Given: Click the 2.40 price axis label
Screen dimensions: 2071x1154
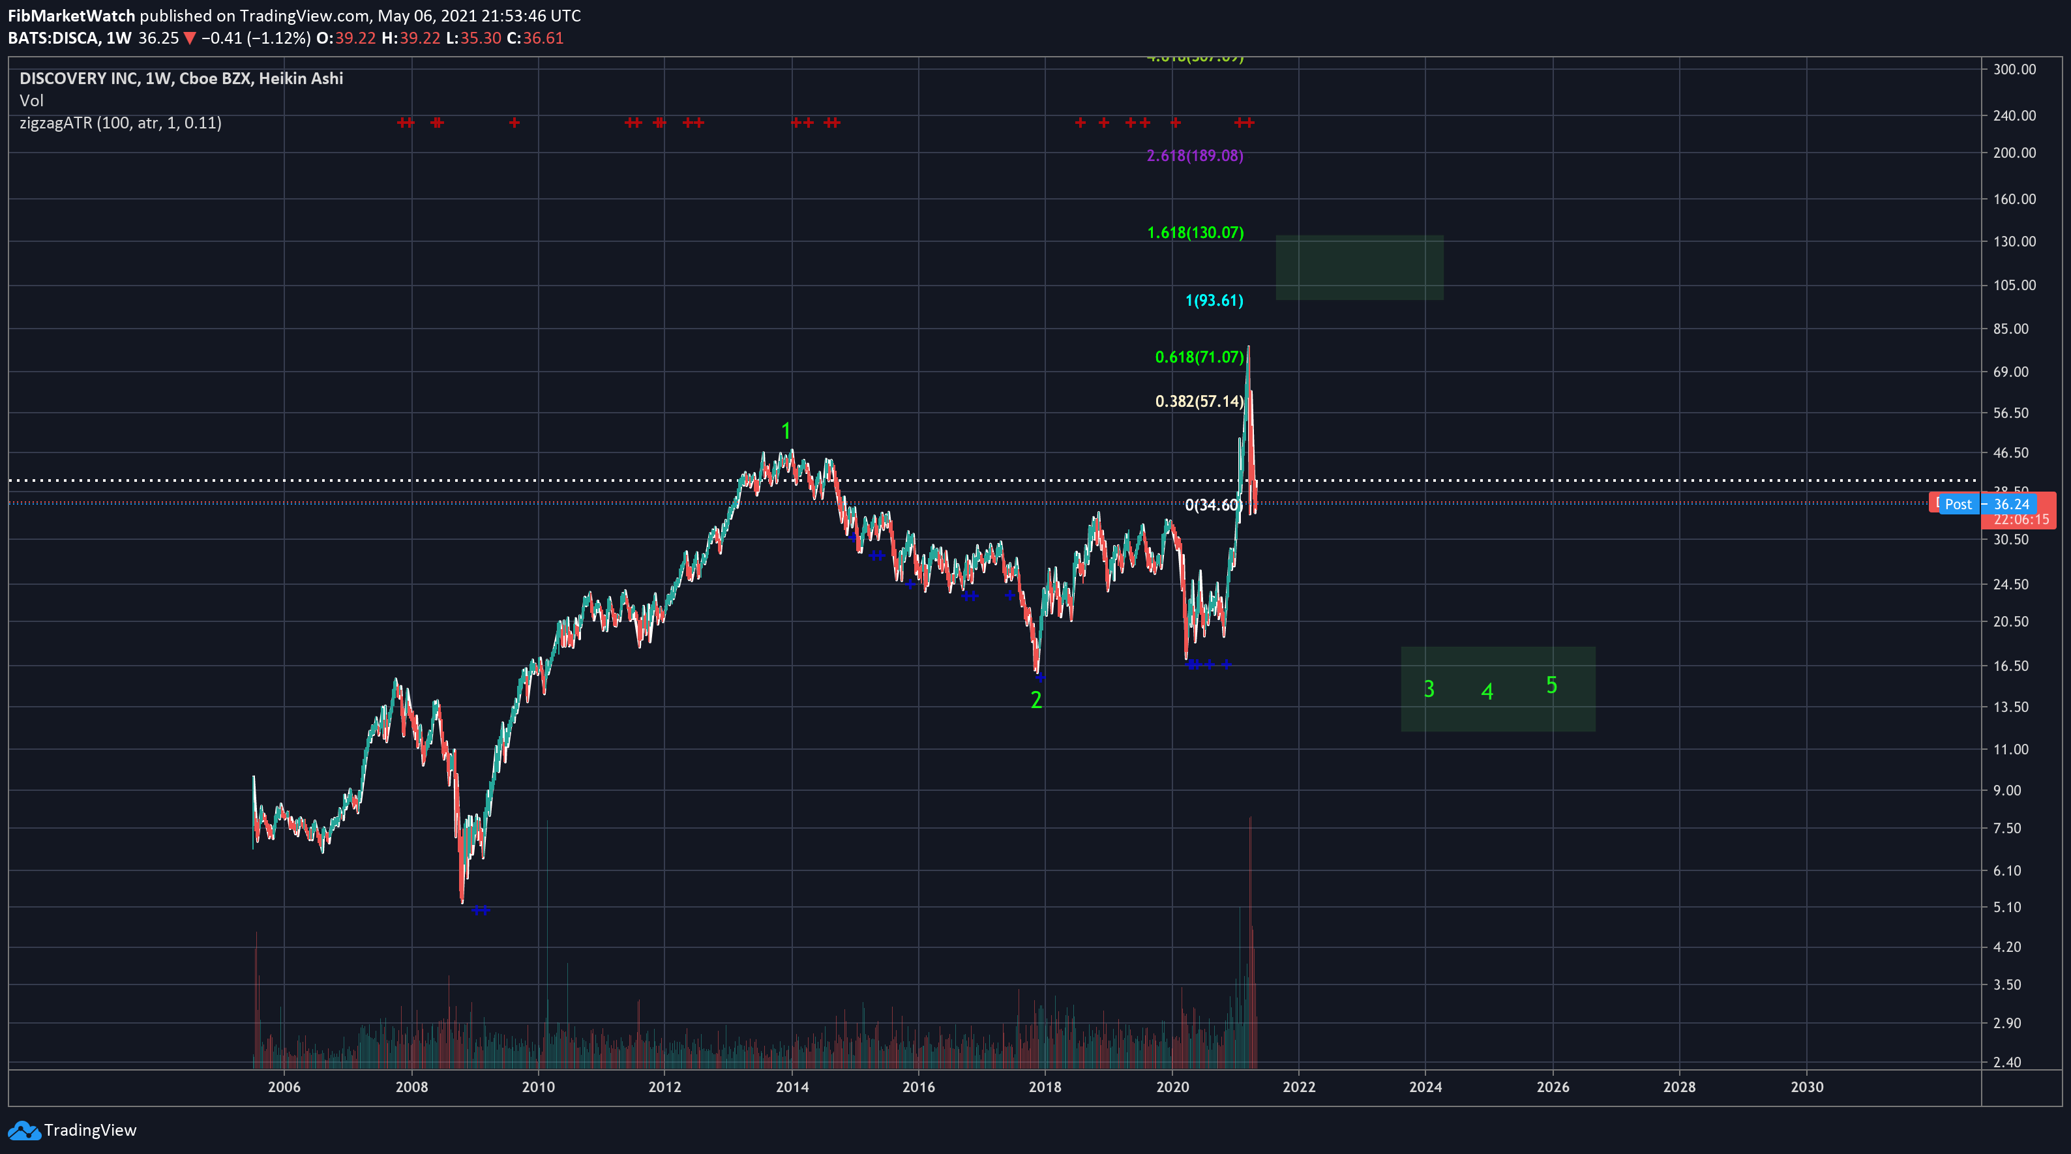Looking at the screenshot, I should pos(2008,1061).
